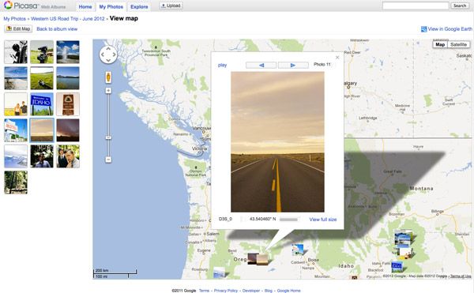The height and width of the screenshot is (293, 474).
Task: Select the Map view toggle
Action: (x=440, y=45)
